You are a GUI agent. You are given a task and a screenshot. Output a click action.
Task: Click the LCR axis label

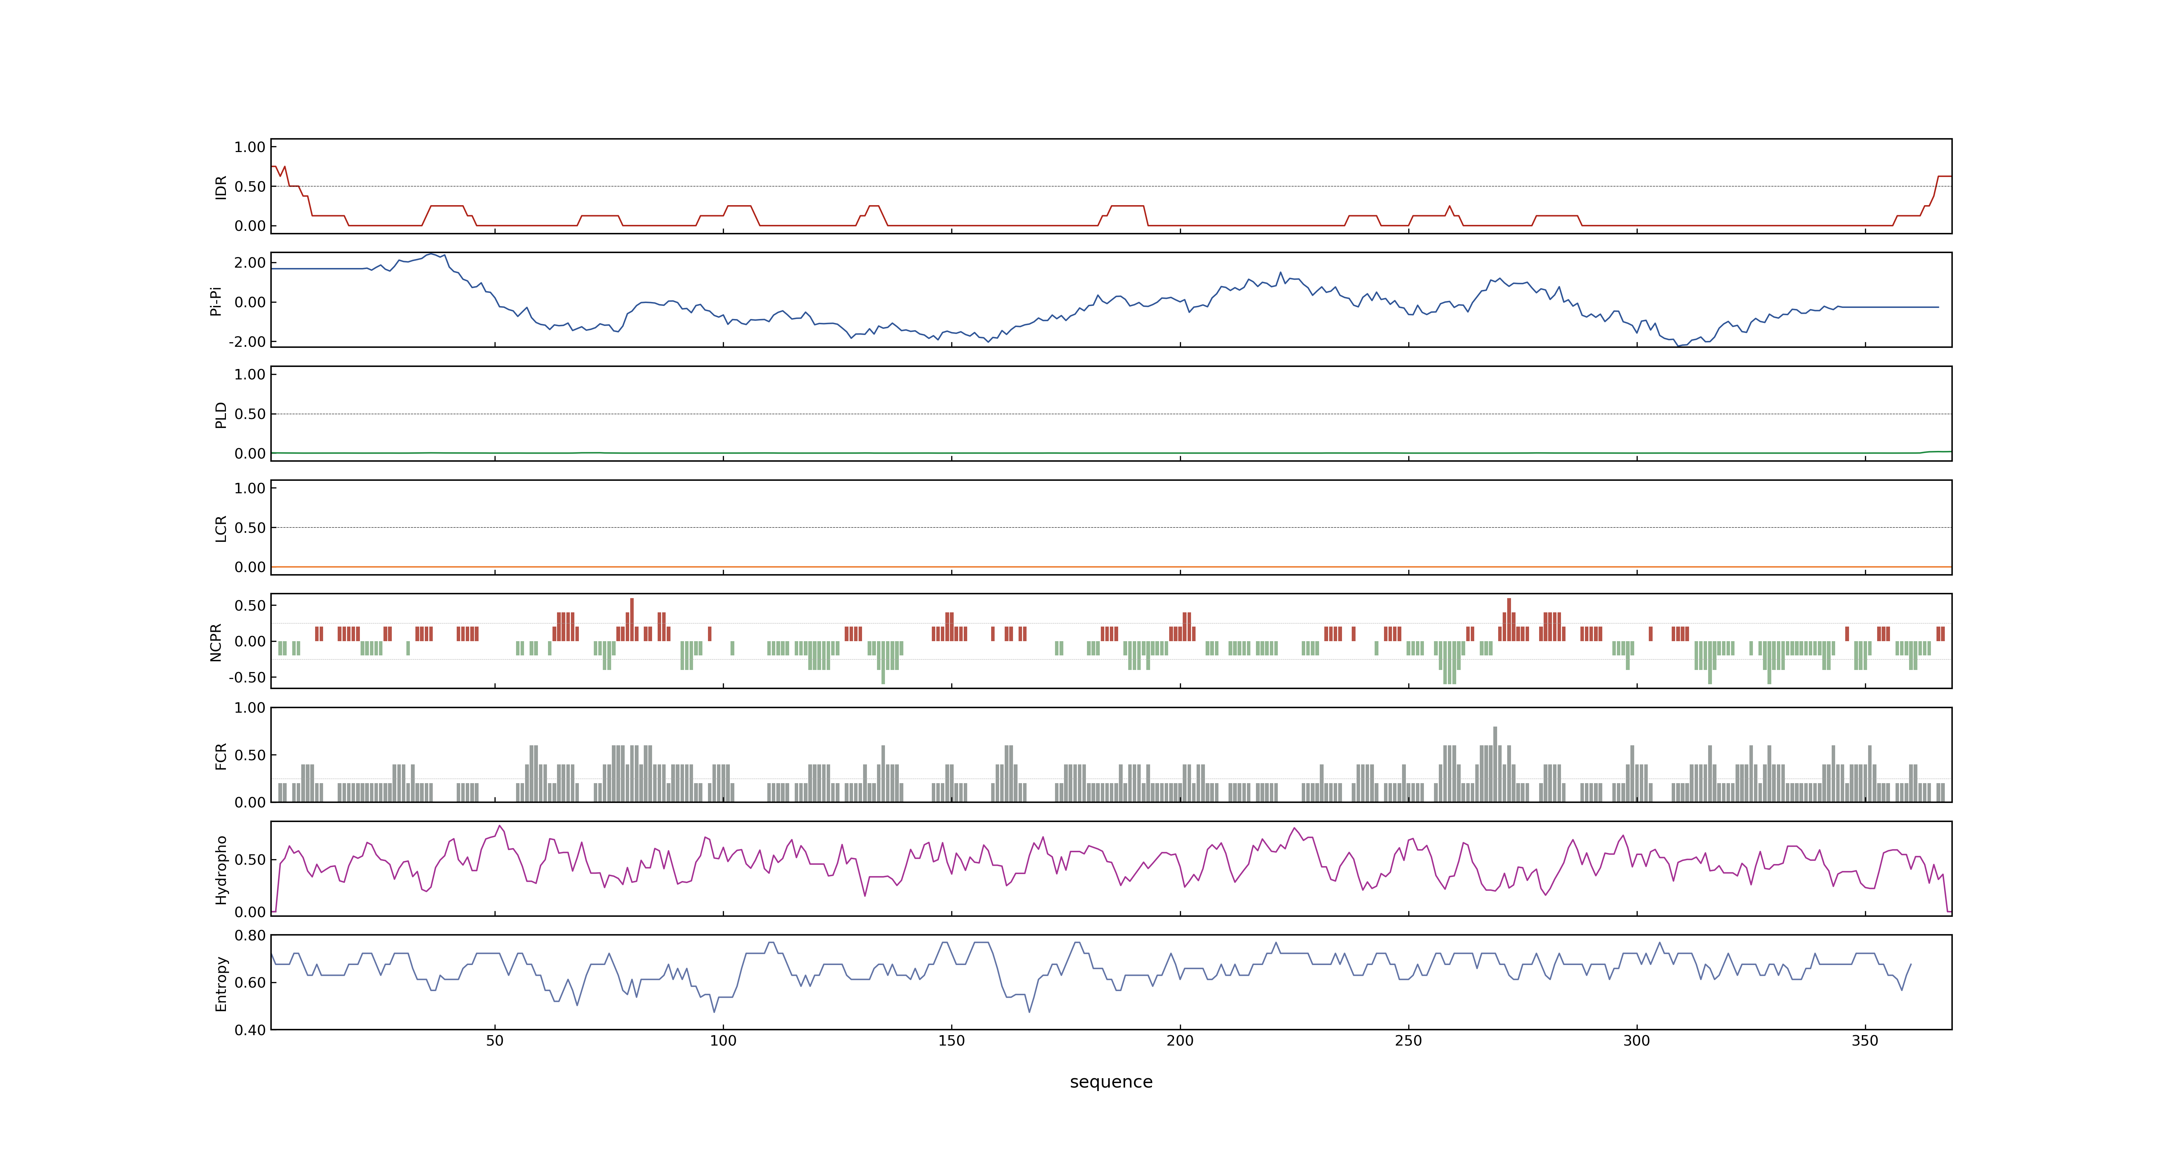pyautogui.click(x=221, y=529)
